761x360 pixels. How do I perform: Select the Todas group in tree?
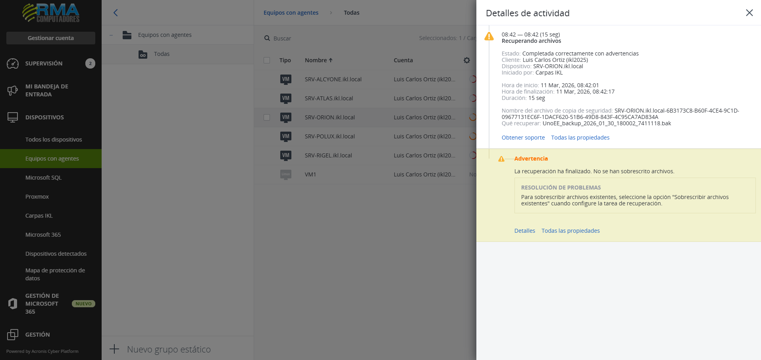click(162, 54)
